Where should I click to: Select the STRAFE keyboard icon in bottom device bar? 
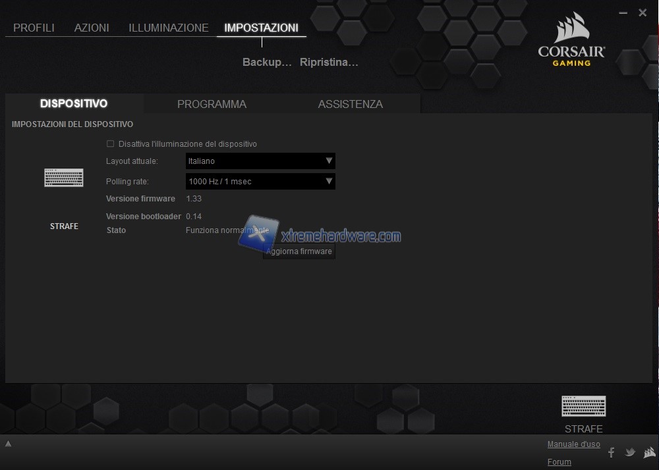coord(583,406)
